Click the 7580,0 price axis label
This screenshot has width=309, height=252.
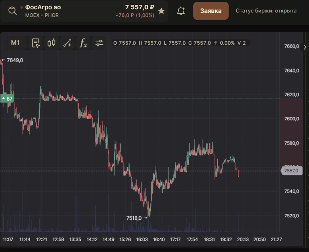pos(291,143)
